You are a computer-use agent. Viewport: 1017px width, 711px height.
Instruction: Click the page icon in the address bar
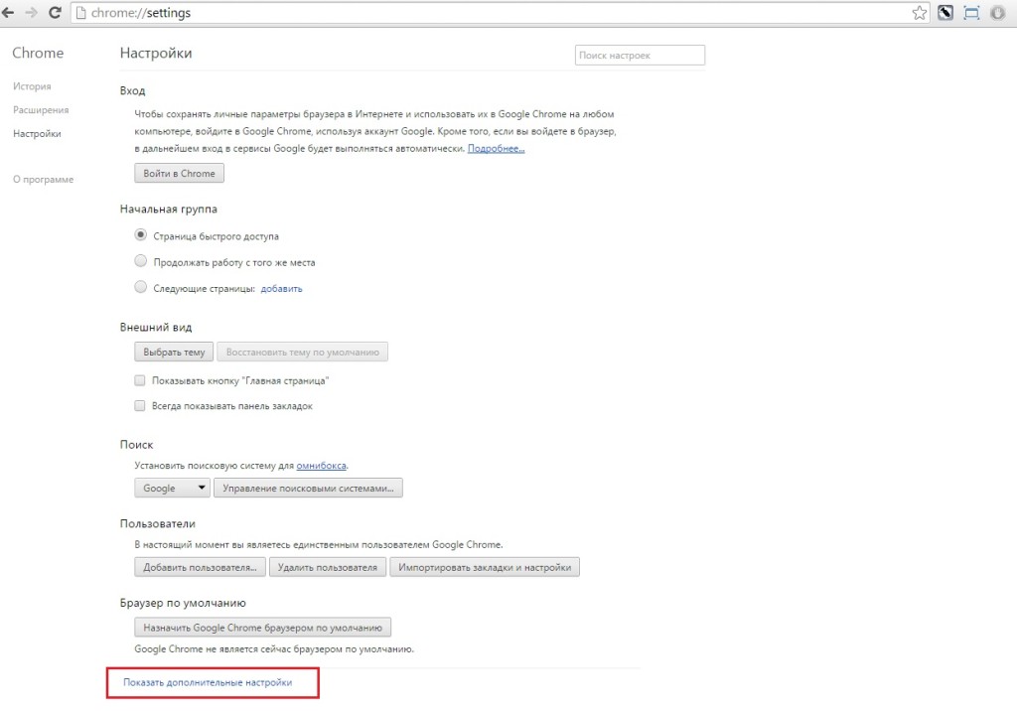pos(81,13)
